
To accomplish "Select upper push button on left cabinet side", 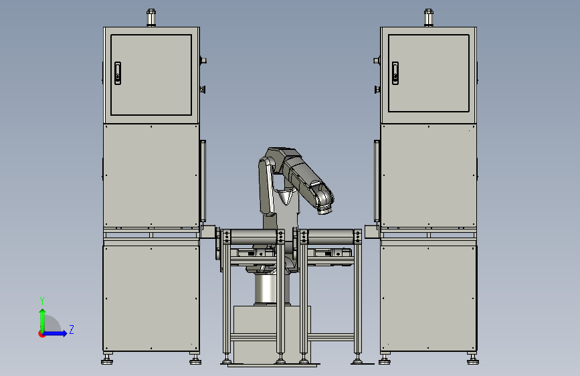I will point(203,60).
